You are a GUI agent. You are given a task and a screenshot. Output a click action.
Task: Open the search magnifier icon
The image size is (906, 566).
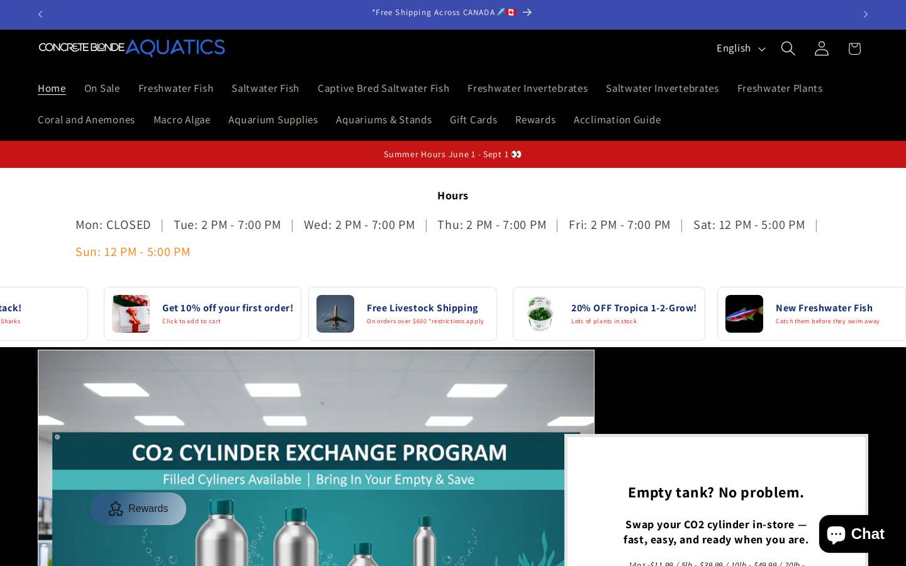point(788,48)
